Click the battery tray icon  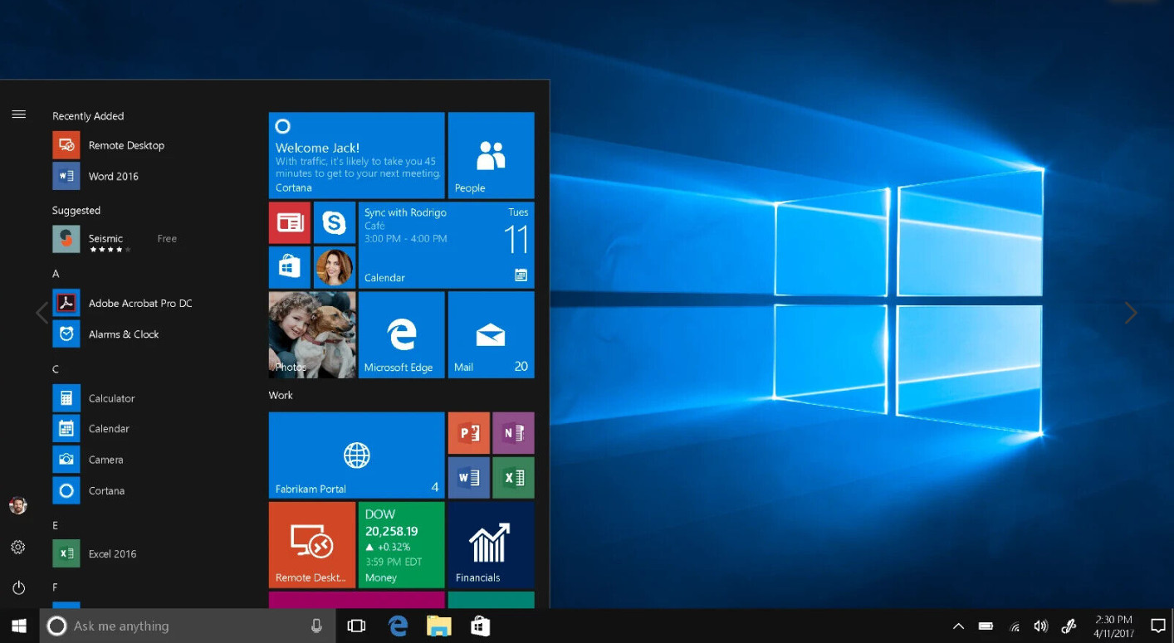click(986, 626)
